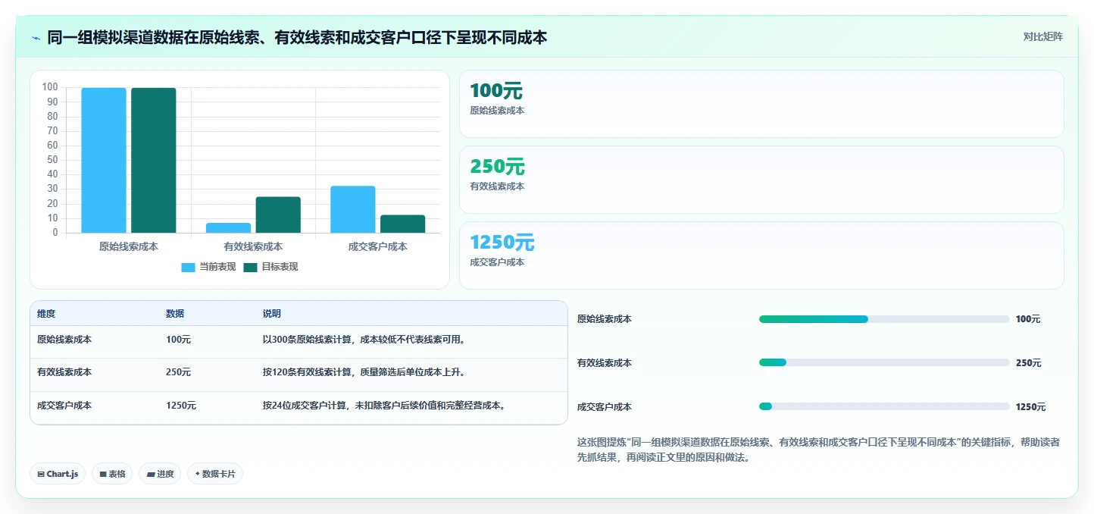Click the 有效线索成本 progress row label
The image size is (1094, 514).
605,363
